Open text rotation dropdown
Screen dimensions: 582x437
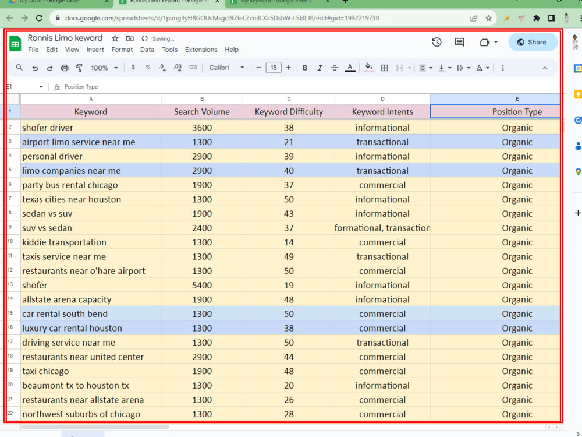tap(482, 68)
